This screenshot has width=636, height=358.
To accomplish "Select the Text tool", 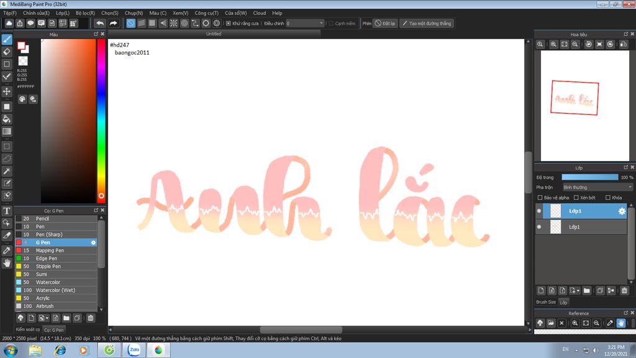I will [x=7, y=211].
